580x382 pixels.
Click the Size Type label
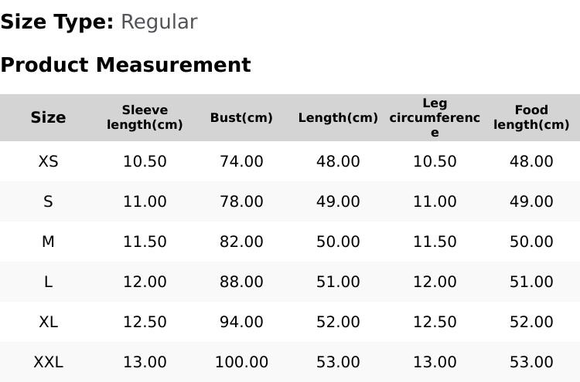(57, 22)
